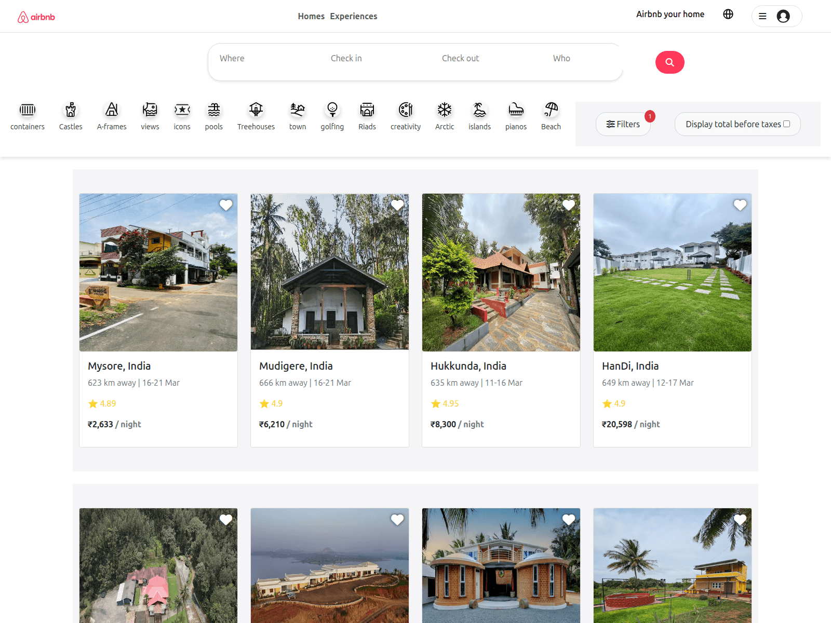The height and width of the screenshot is (623, 831).
Task: Open the hamburger menu icon
Action: coord(762,16)
